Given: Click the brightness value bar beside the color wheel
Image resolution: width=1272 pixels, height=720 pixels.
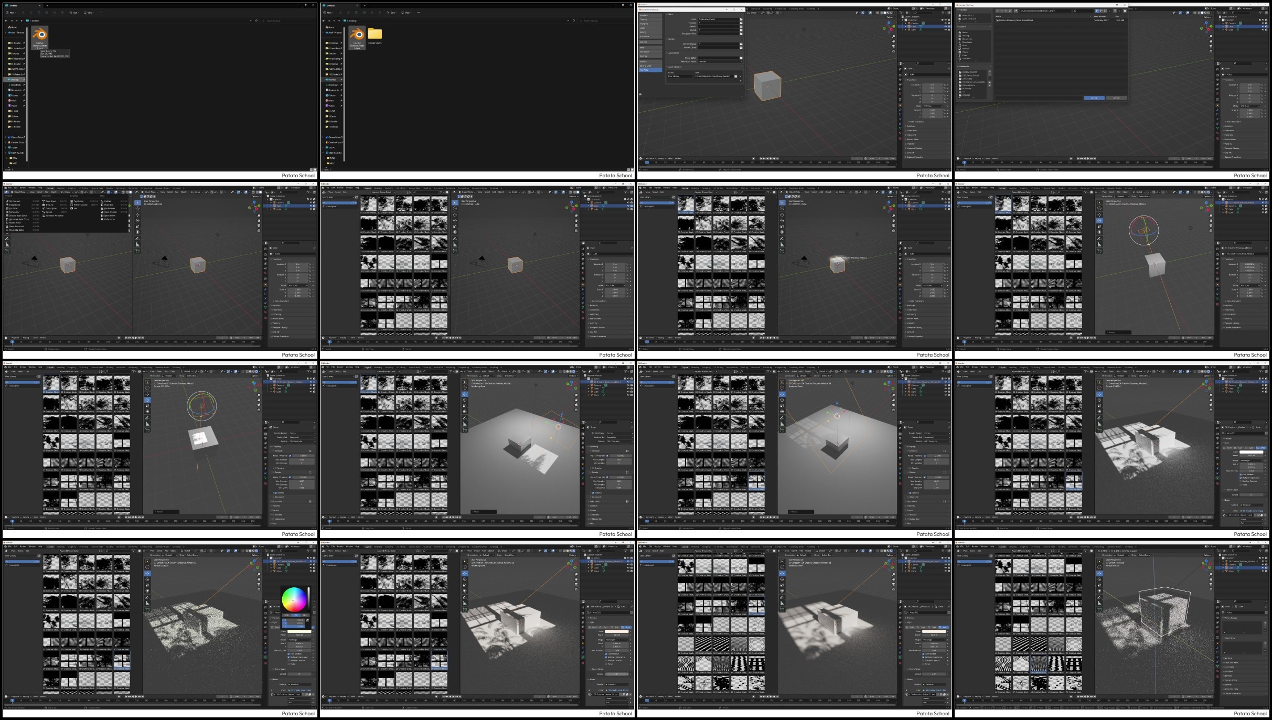Looking at the screenshot, I should [308, 599].
